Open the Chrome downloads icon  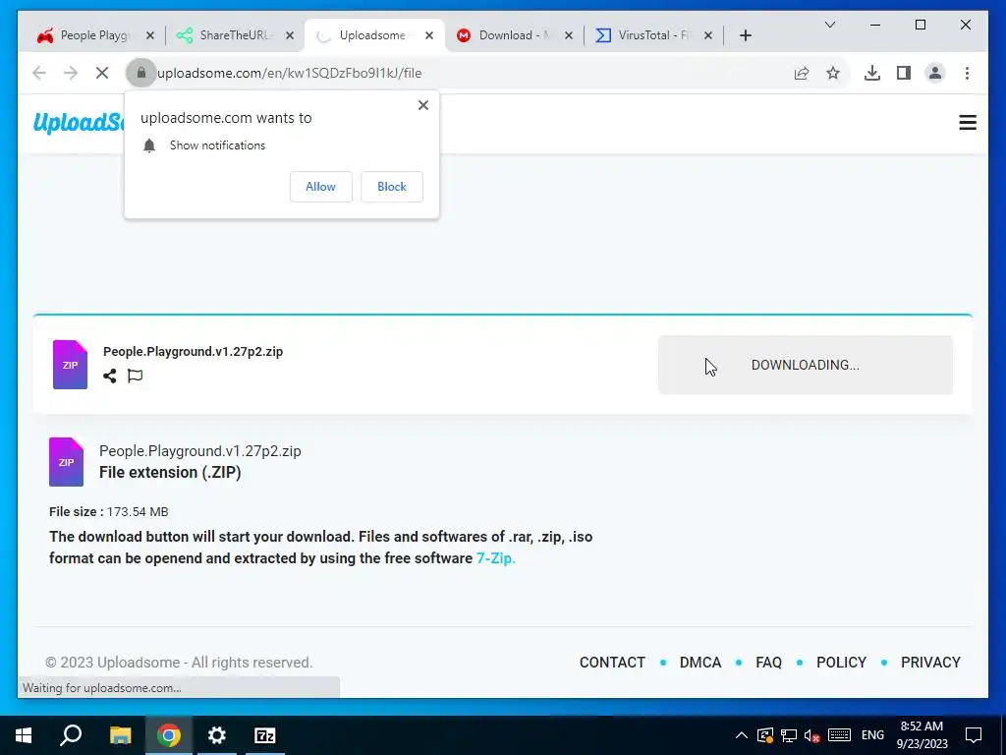[872, 73]
